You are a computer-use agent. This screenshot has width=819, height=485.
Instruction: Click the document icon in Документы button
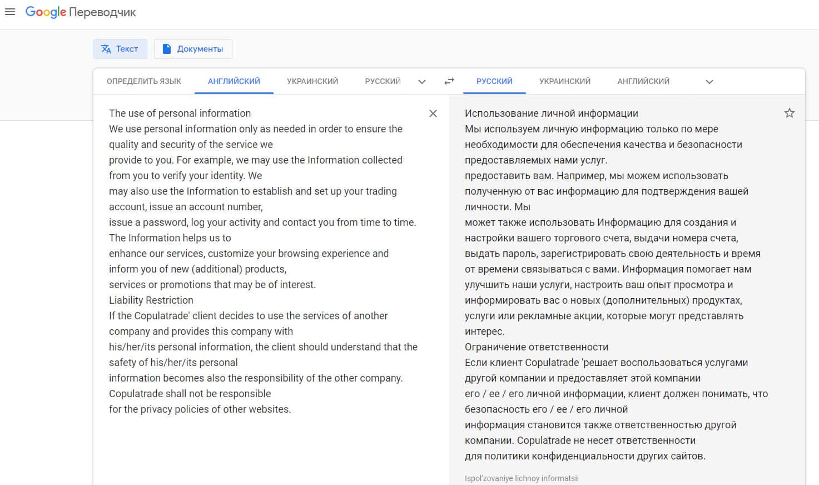(x=166, y=49)
